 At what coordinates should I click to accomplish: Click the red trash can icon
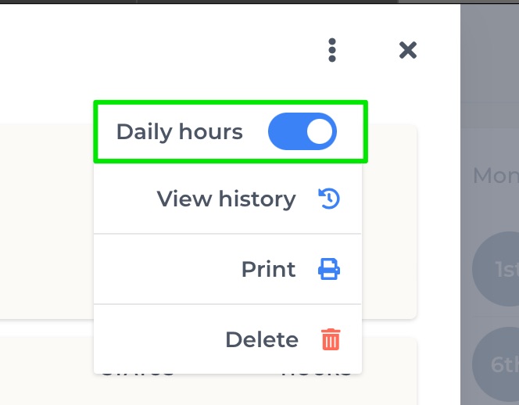(331, 339)
